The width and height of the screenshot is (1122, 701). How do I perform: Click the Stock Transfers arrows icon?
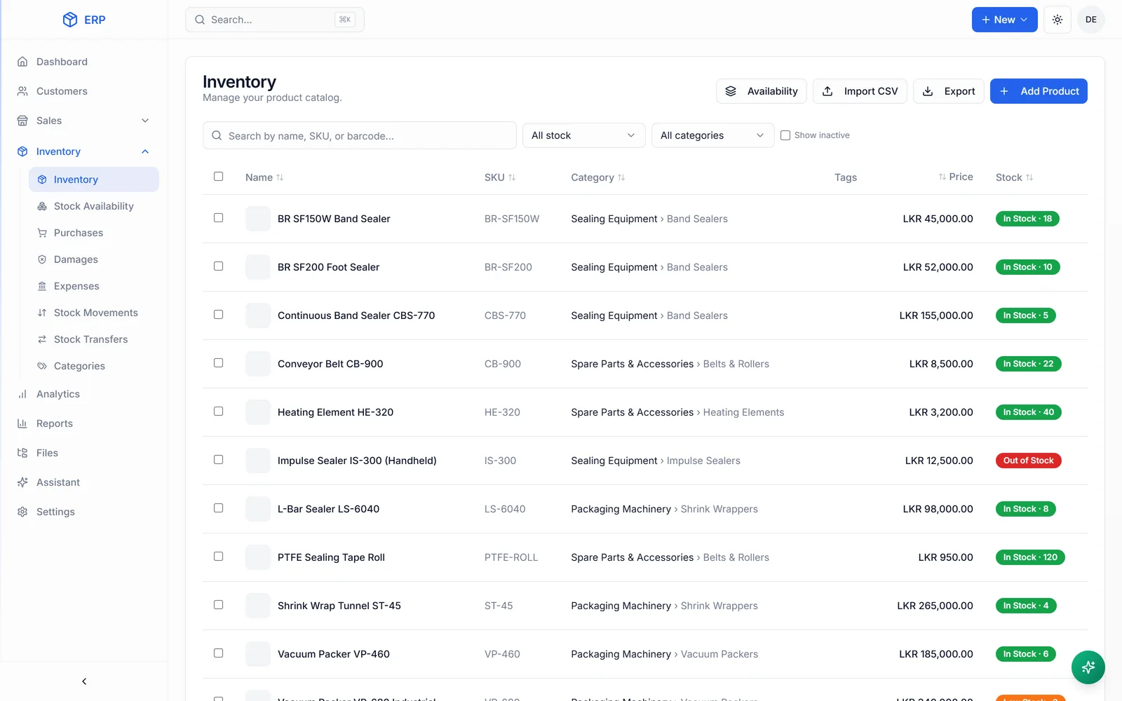point(42,339)
